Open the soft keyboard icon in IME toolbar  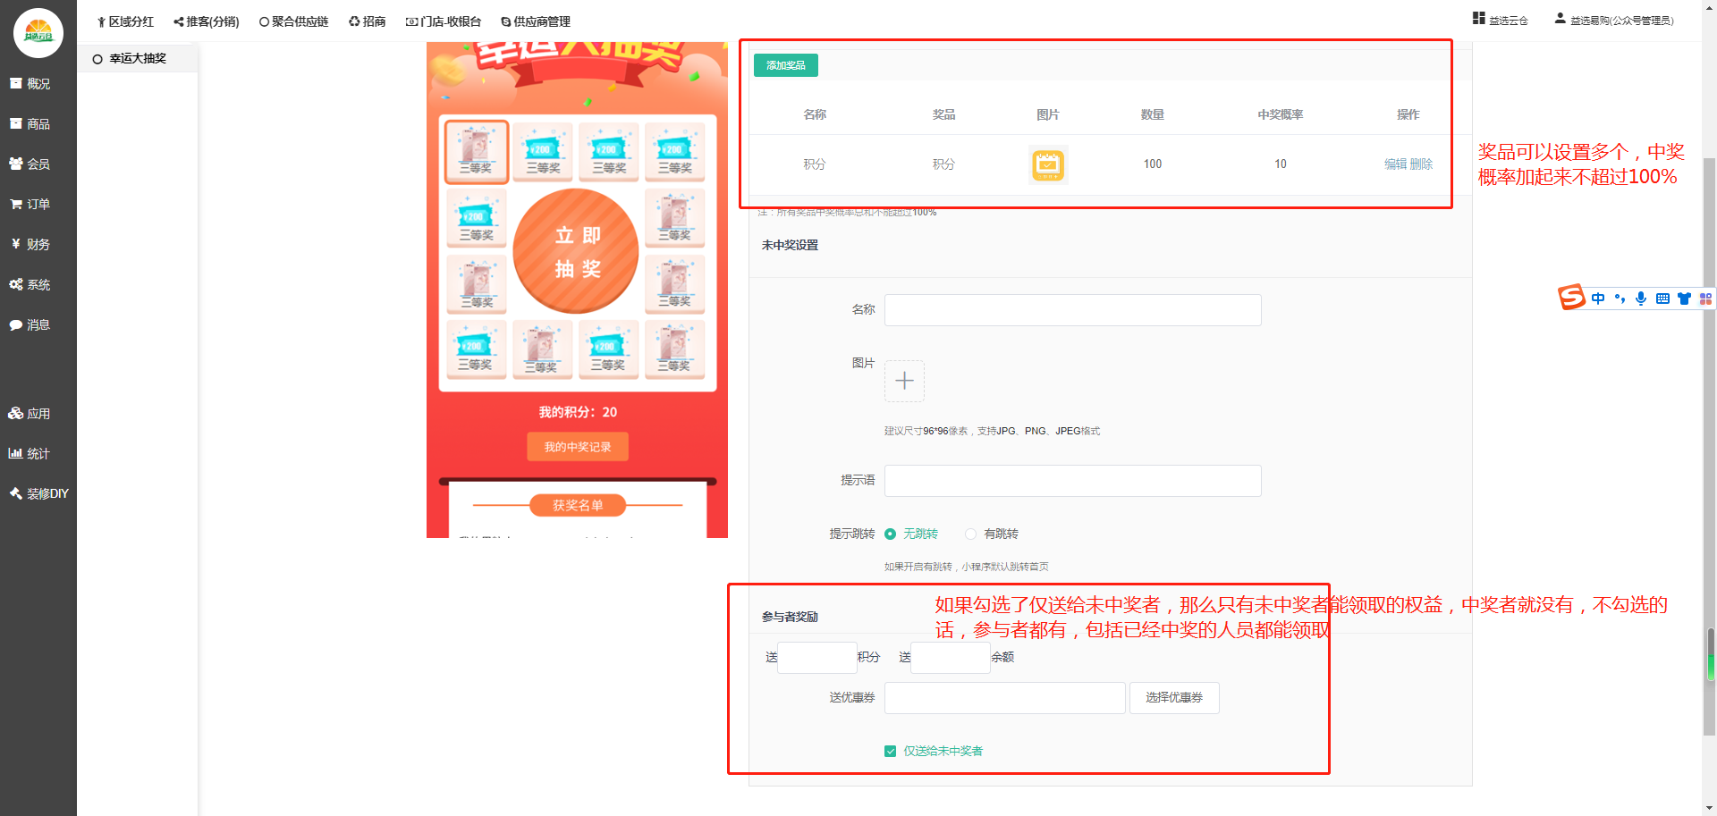click(x=1662, y=299)
